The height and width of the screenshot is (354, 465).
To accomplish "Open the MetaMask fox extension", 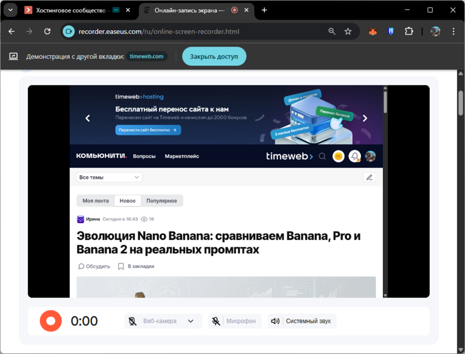I will (x=373, y=31).
